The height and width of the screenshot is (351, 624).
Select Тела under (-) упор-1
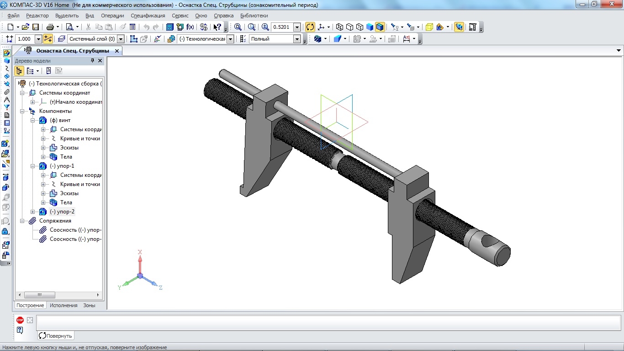pyautogui.click(x=66, y=202)
